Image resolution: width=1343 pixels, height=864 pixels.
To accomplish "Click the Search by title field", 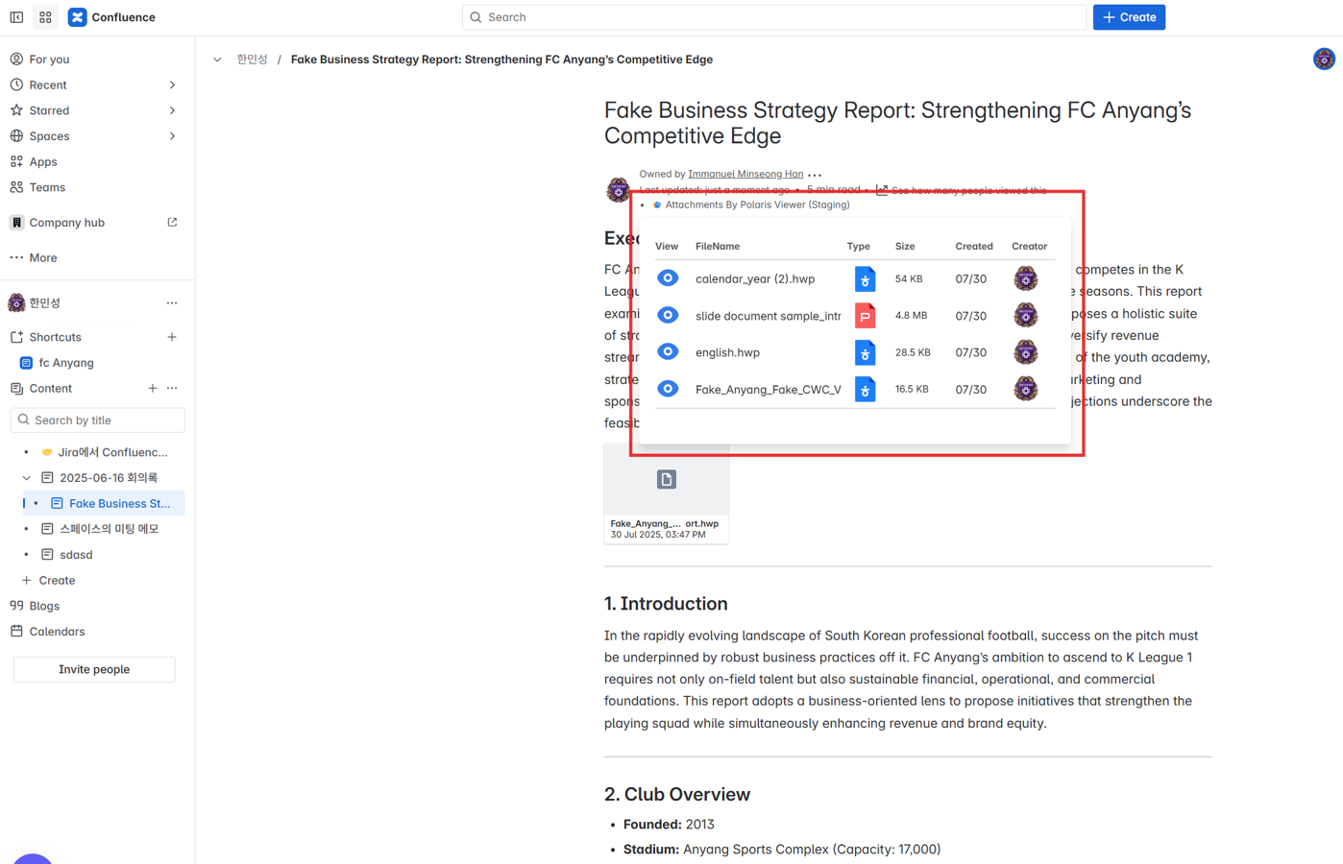I will 98,420.
